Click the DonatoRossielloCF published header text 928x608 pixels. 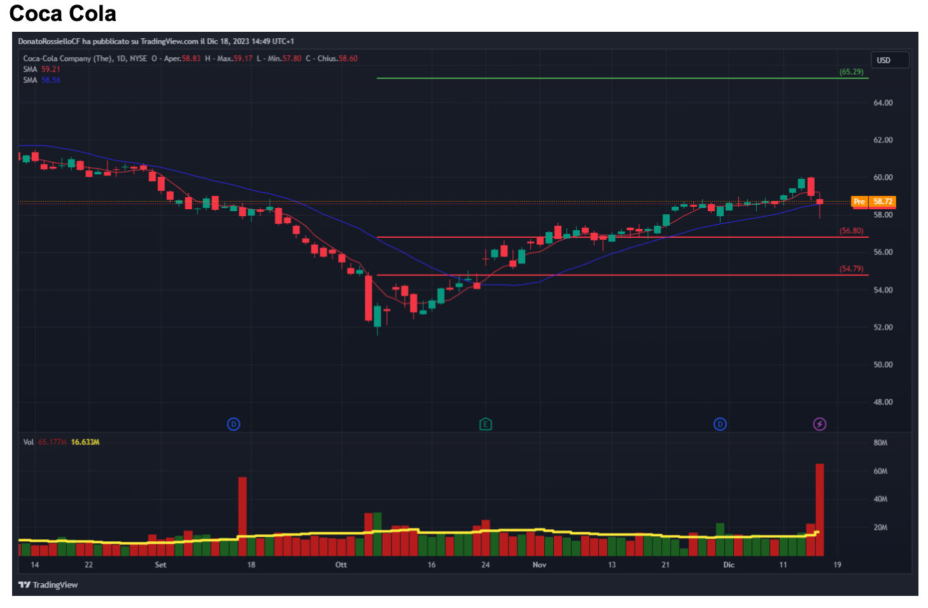(156, 41)
